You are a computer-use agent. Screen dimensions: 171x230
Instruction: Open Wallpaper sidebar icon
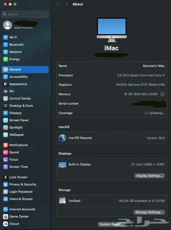point(6,135)
